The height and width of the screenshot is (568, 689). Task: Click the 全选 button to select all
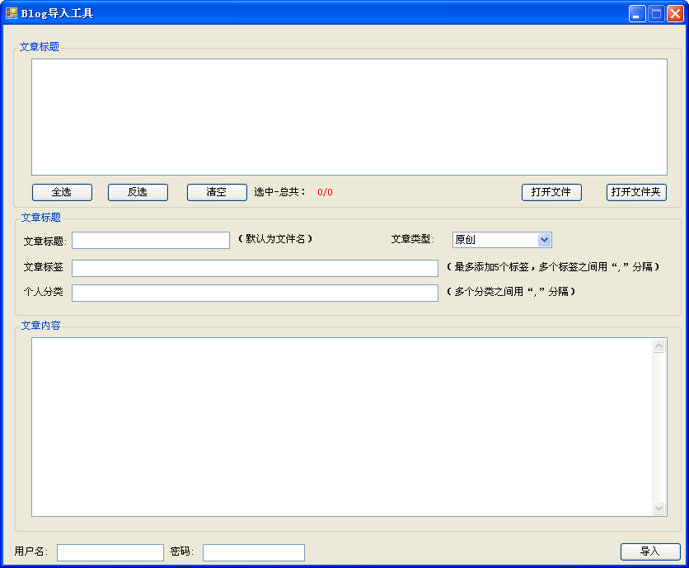click(61, 192)
